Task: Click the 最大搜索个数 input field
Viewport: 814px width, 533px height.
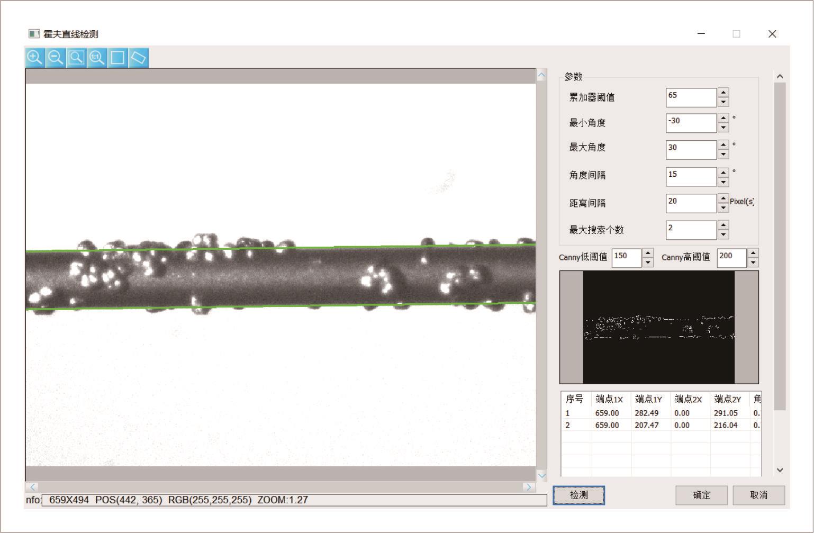Action: tap(691, 230)
